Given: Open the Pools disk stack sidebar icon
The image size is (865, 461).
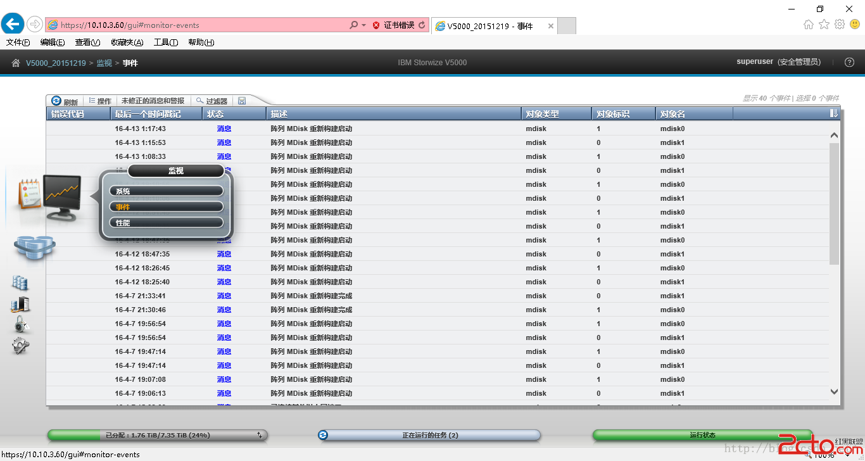Looking at the screenshot, I should tap(34, 247).
